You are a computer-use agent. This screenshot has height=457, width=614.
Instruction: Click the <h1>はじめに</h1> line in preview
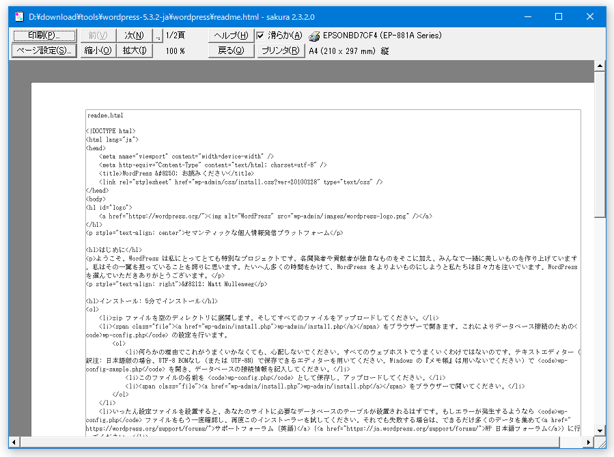[x=114, y=250]
